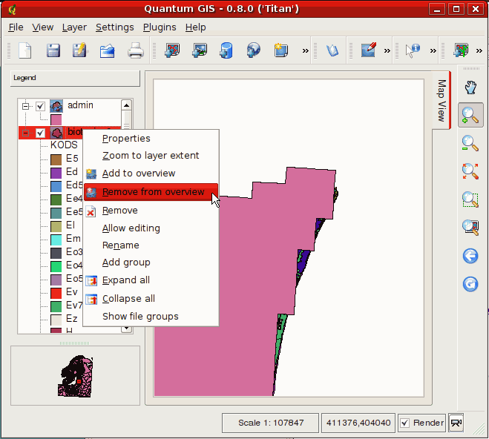
Task: Choose Remove in the context menu
Action: pos(151,211)
